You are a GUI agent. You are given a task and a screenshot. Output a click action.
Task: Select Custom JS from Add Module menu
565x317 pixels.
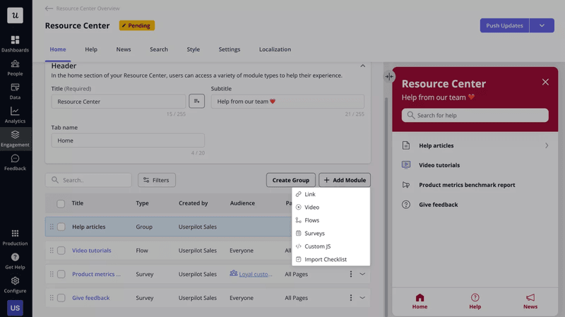click(x=317, y=246)
